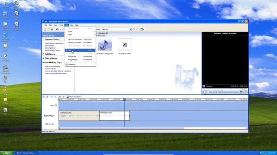
Task: Open the File menu
Action: click(x=45, y=25)
